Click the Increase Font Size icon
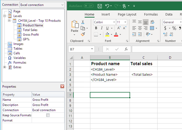The width and height of the screenshot is (182, 130). [119, 28]
